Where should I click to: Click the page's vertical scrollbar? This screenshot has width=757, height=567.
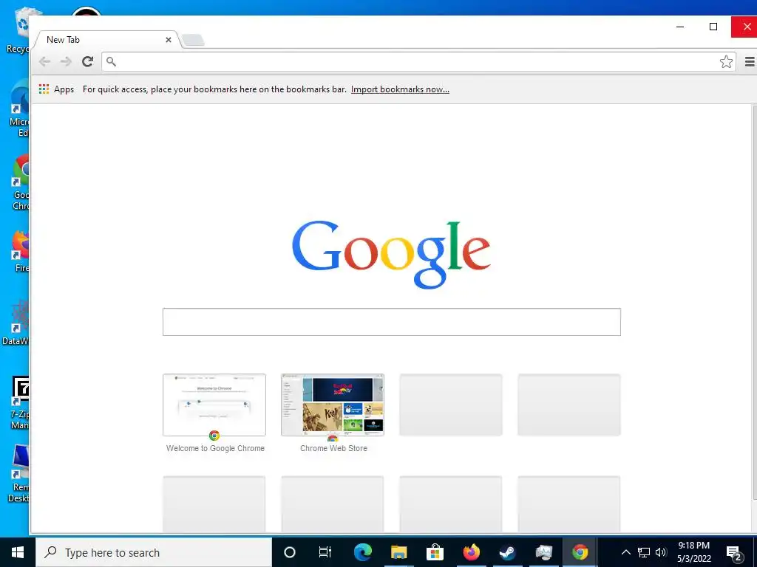tap(754, 301)
